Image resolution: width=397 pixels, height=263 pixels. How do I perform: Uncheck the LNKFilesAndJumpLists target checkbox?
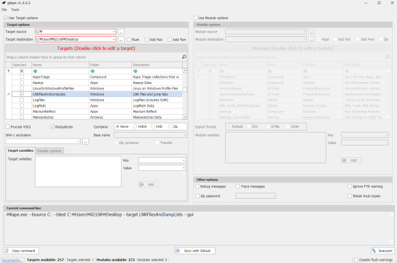click(22, 94)
